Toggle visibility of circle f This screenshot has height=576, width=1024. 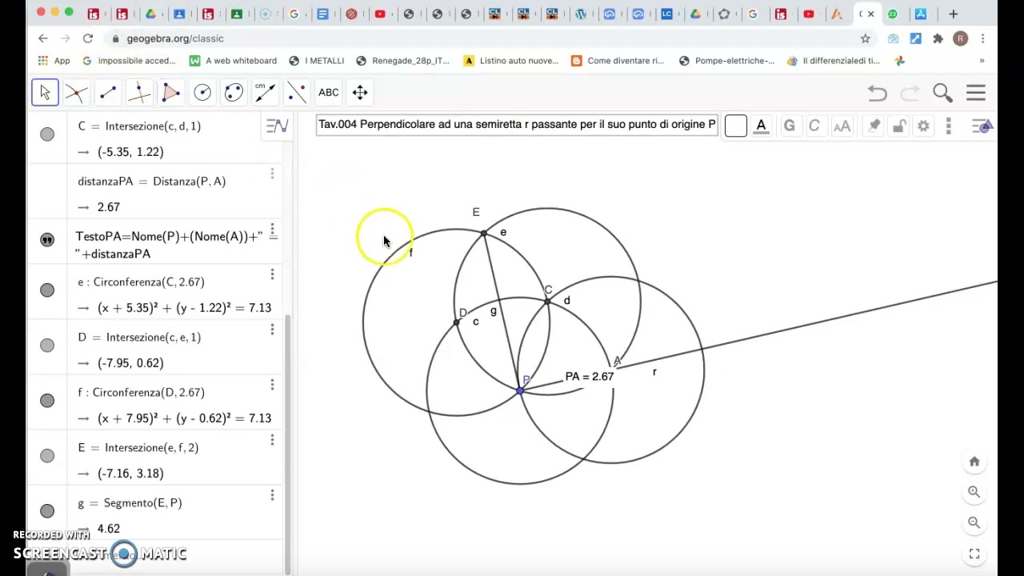click(47, 400)
